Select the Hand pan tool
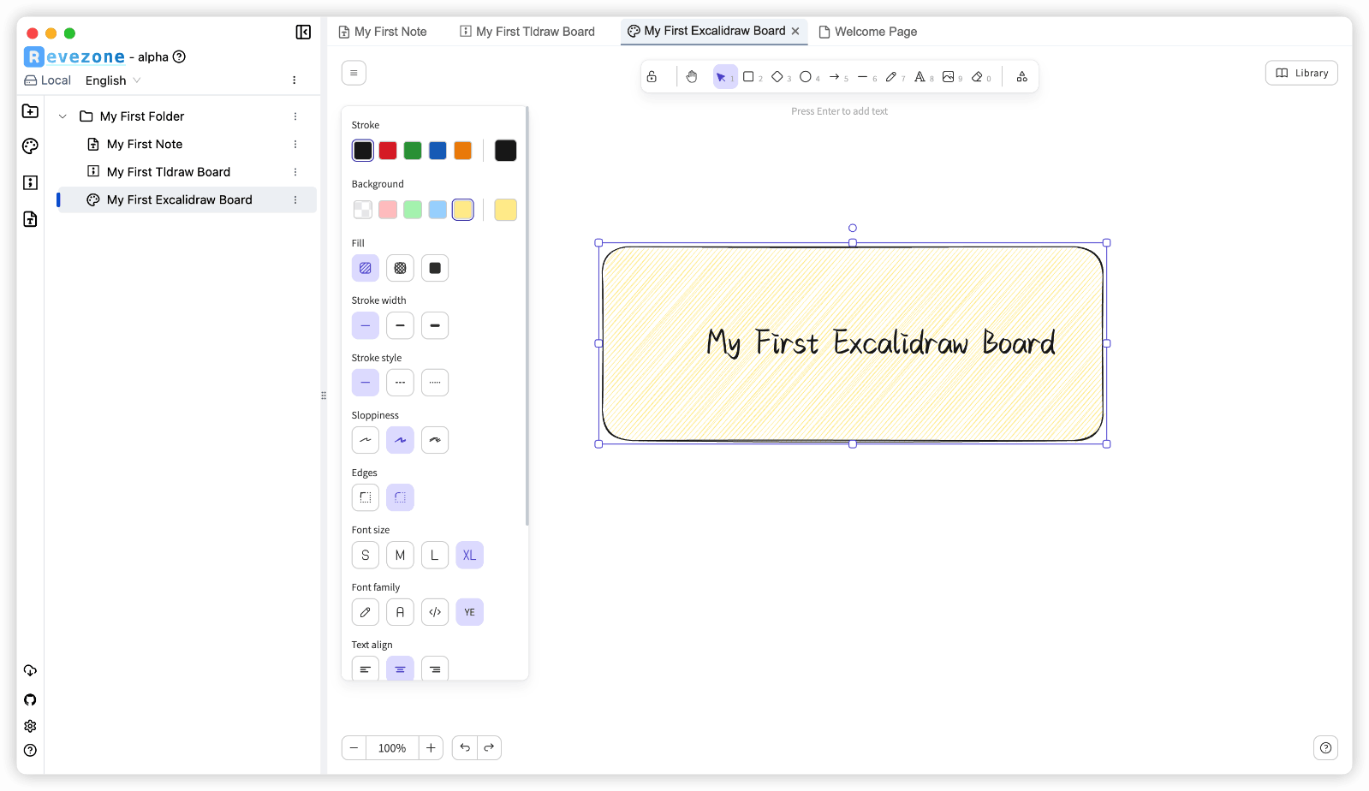Viewport: 1369px width, 791px height. click(692, 77)
